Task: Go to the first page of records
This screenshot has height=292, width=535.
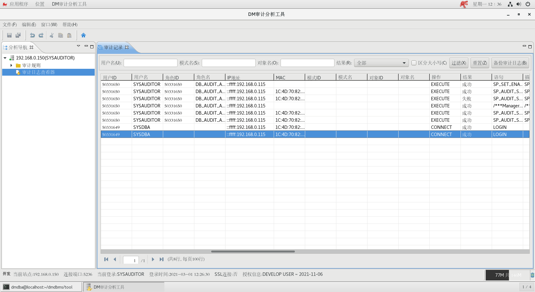Action: click(106, 259)
